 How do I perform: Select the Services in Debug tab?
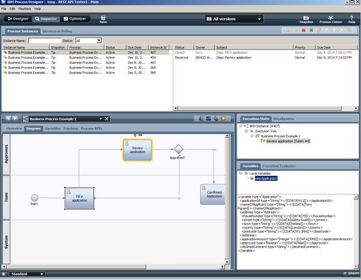tap(57, 31)
